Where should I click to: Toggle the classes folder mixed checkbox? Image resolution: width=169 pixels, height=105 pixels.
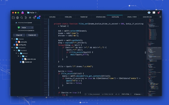click(14, 39)
